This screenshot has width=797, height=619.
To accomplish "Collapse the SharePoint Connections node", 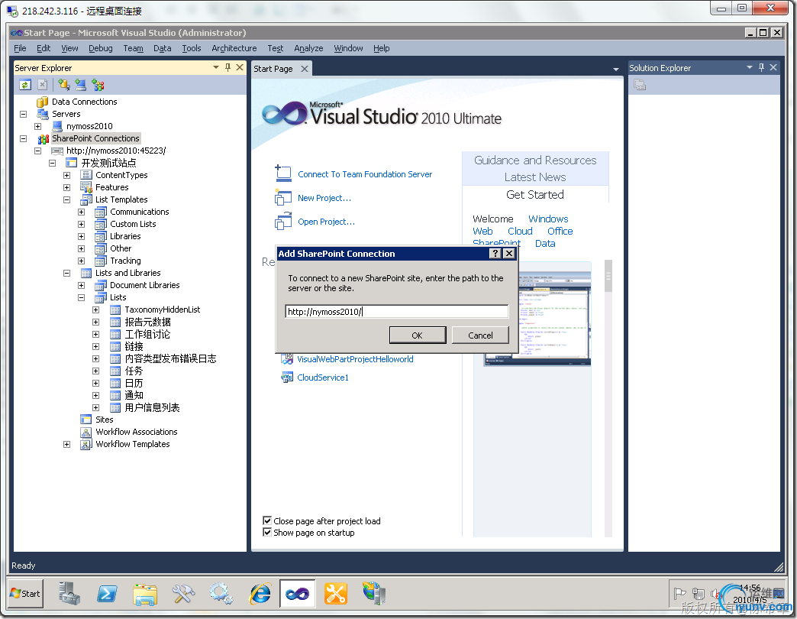I will [x=24, y=138].
